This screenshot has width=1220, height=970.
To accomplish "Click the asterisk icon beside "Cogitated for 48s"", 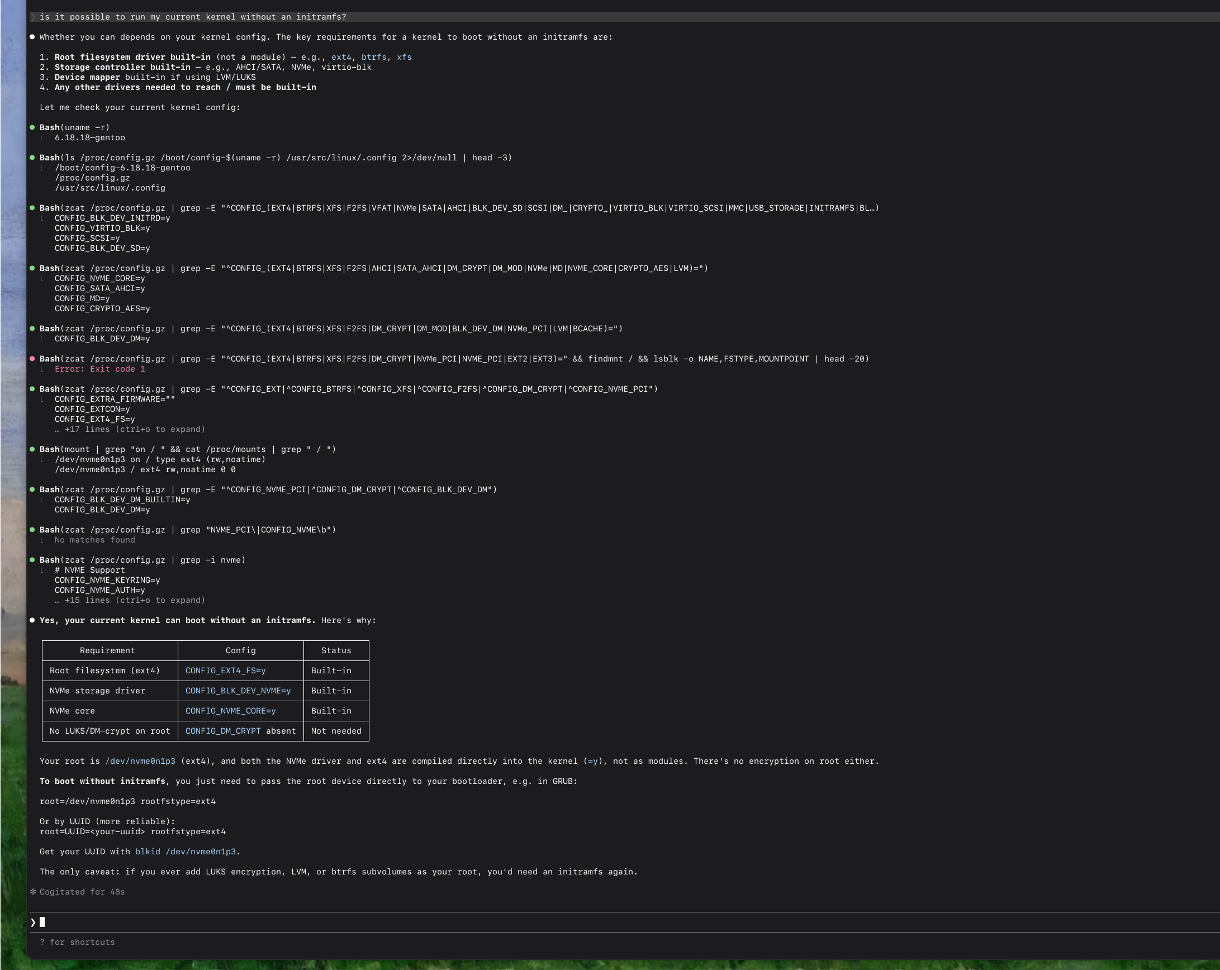I will coord(33,891).
